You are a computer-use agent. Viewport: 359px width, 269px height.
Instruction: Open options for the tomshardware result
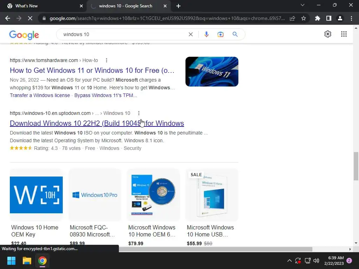(x=107, y=60)
